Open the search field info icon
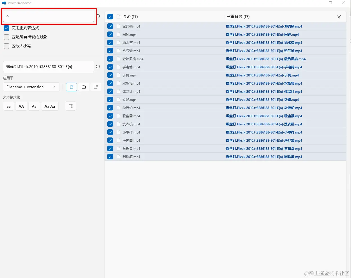 point(98,16)
